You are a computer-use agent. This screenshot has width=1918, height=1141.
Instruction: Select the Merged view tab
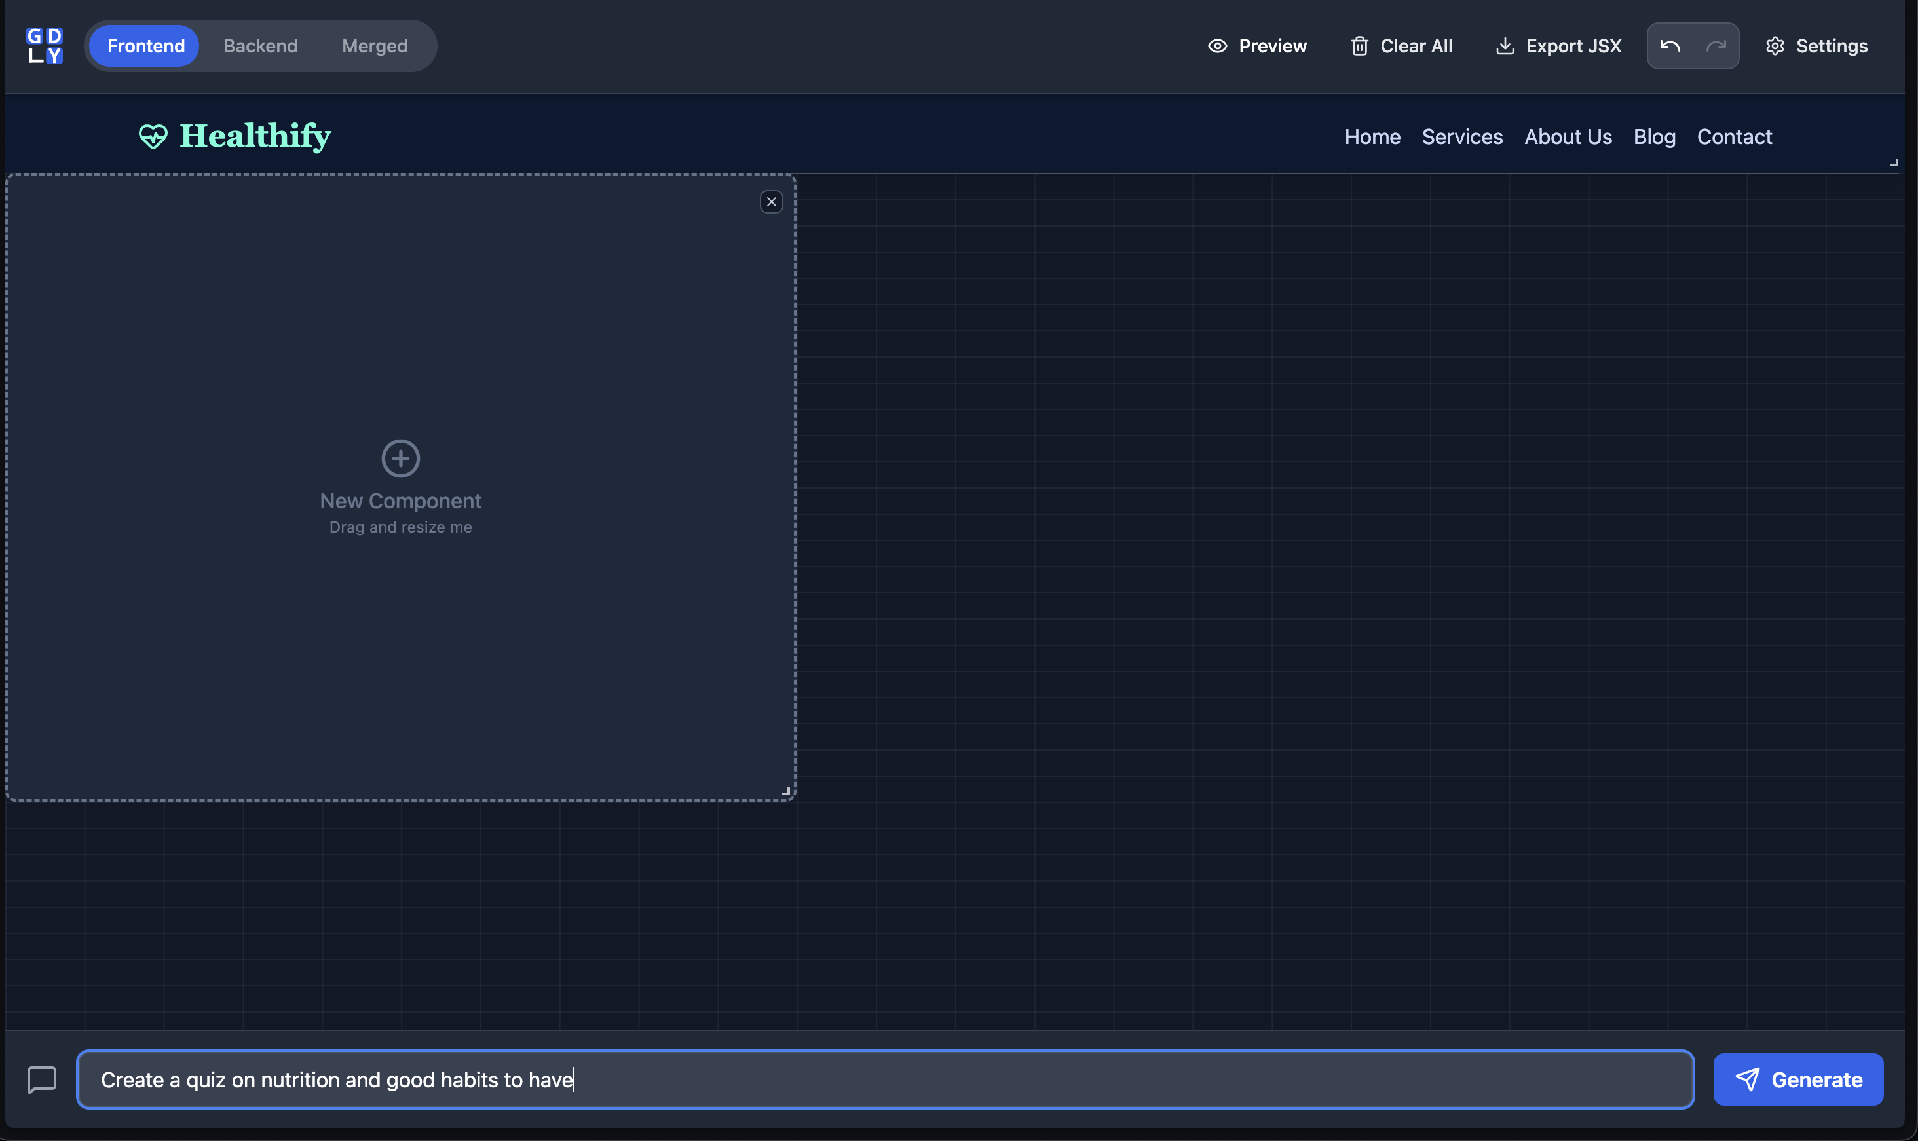coord(375,46)
